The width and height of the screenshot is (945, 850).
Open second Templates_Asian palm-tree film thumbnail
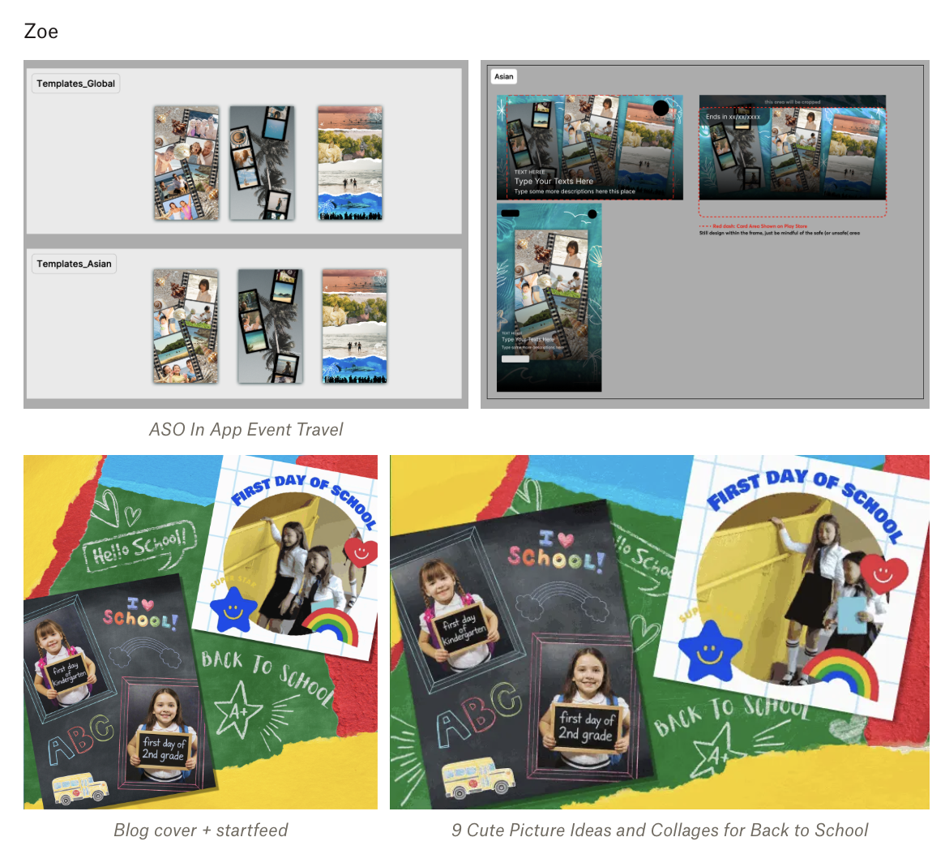pos(270,326)
